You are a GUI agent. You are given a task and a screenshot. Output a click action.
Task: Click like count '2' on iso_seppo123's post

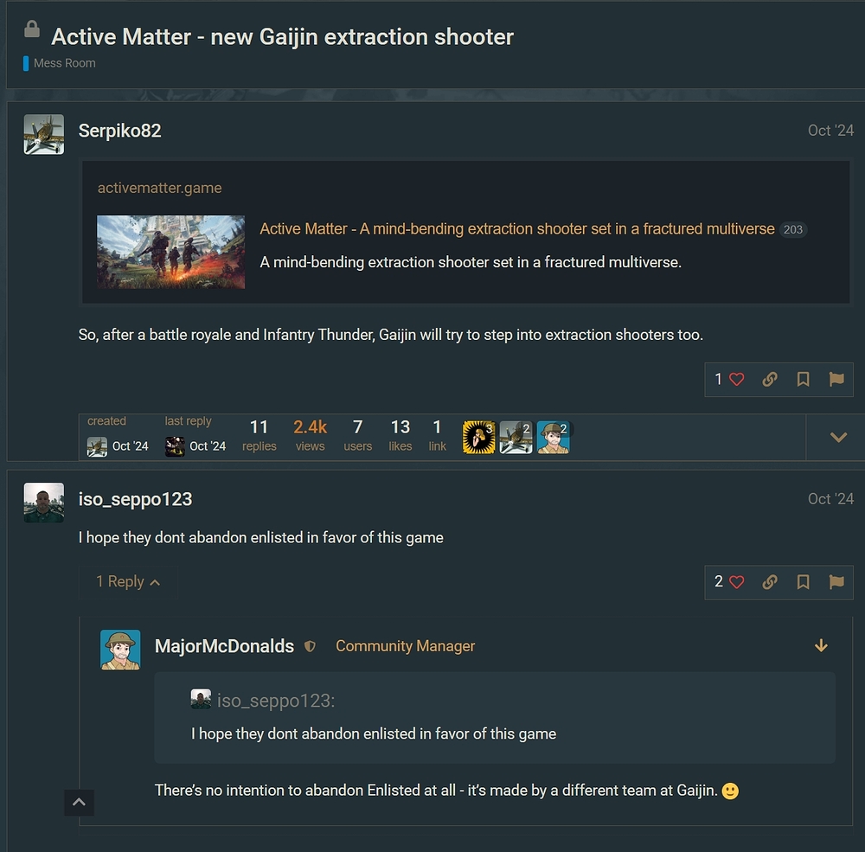pyautogui.click(x=718, y=581)
